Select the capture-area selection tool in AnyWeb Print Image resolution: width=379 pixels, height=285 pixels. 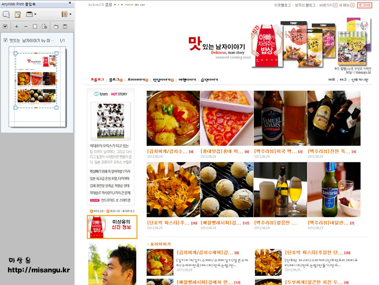pyautogui.click(x=6, y=15)
